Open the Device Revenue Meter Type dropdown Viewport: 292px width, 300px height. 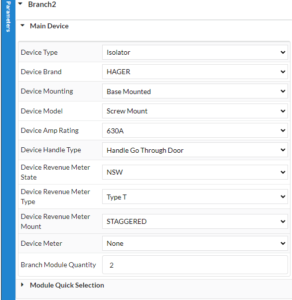point(195,197)
